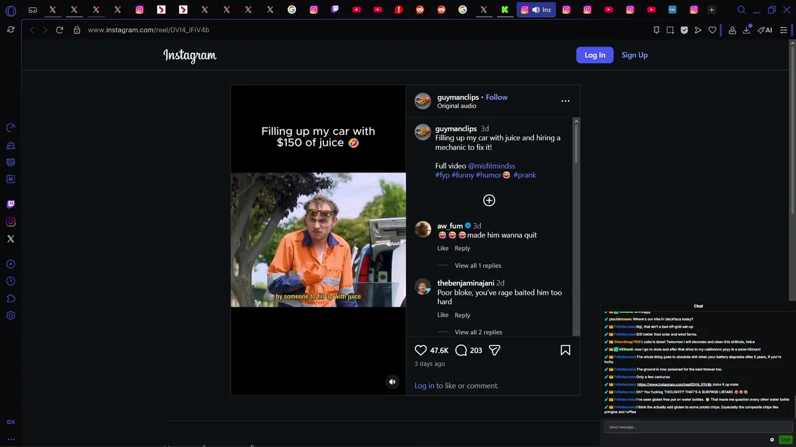
Task: Click the Log In button
Action: pos(595,55)
